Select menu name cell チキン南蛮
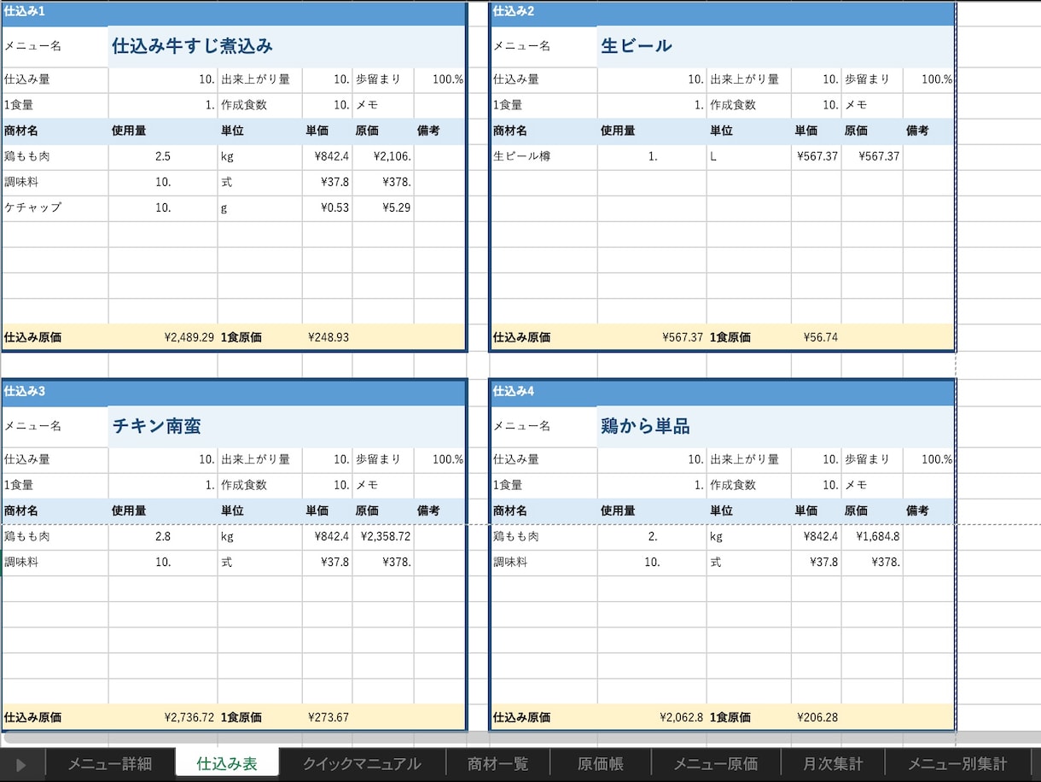Image resolution: width=1041 pixels, height=782 pixels. coord(287,426)
